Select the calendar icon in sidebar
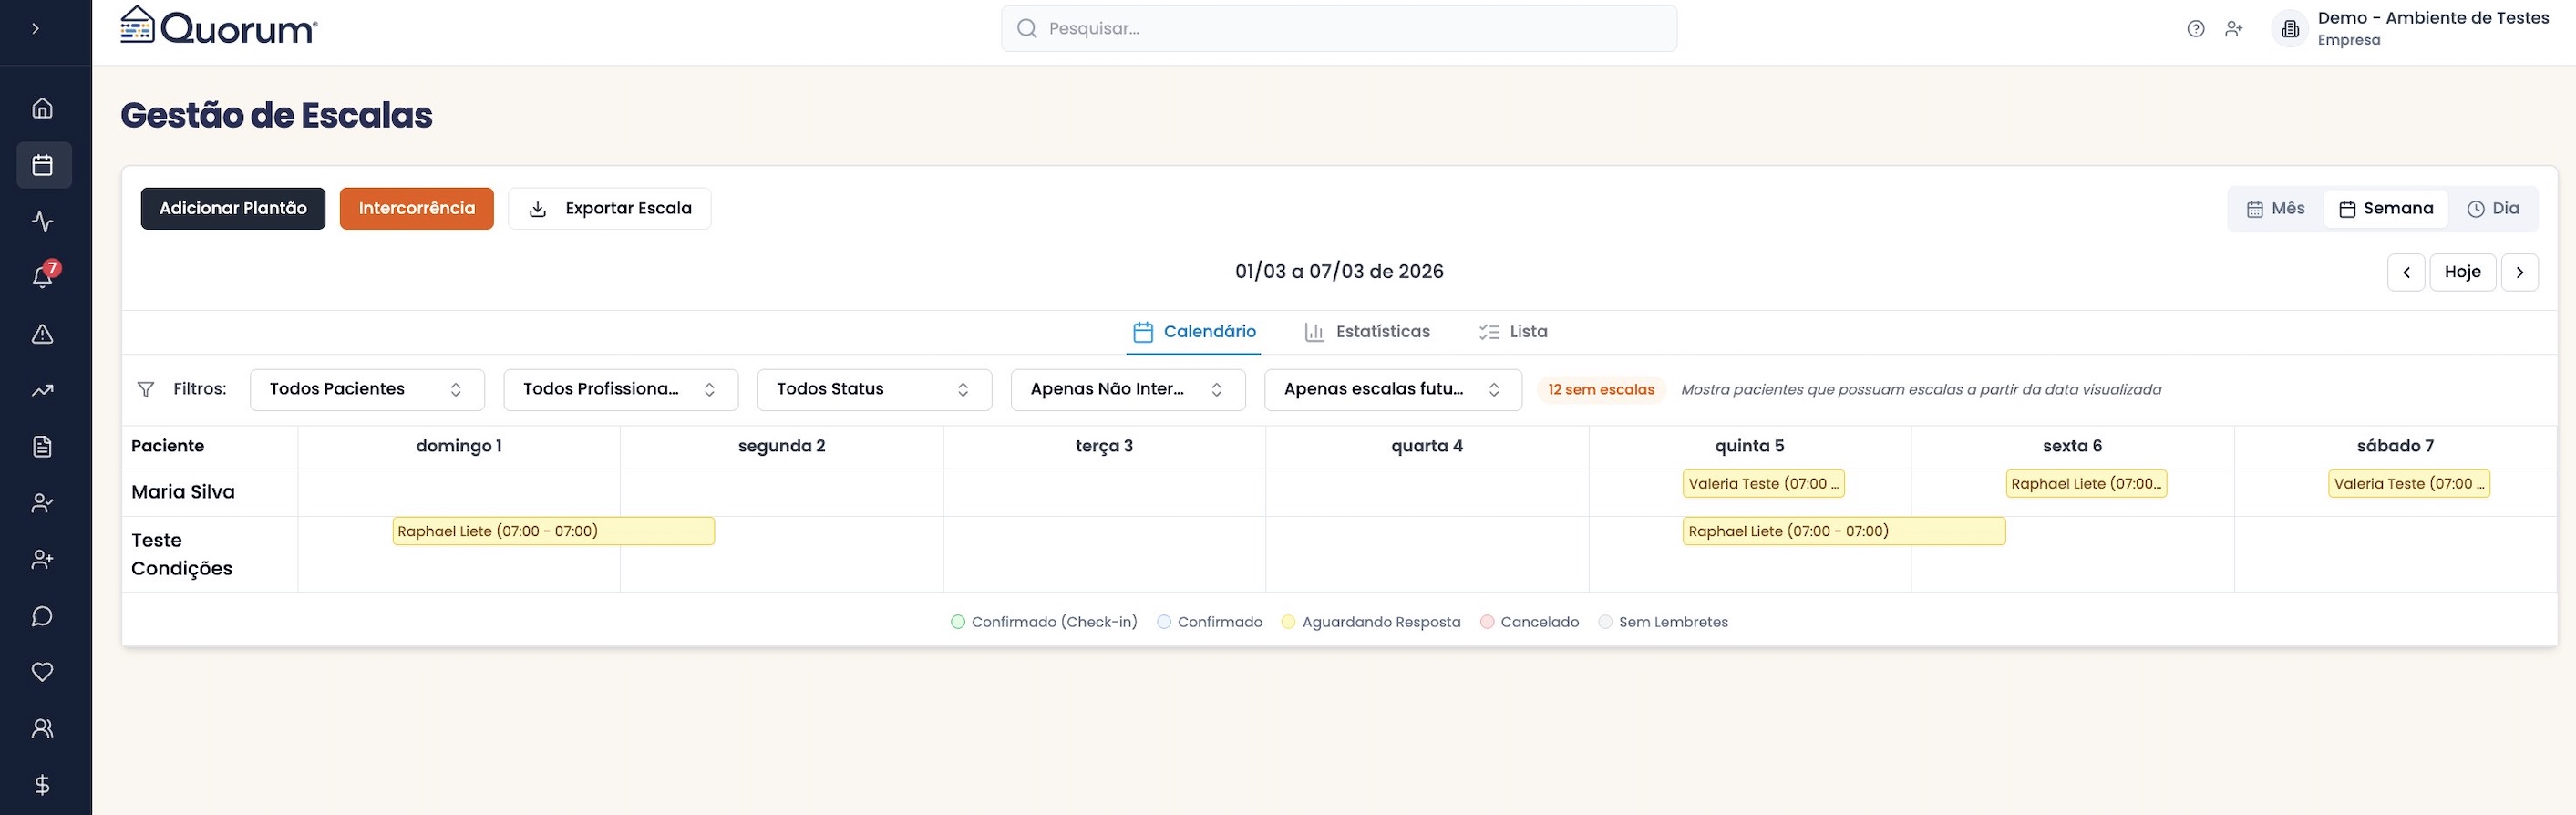 [x=42, y=165]
